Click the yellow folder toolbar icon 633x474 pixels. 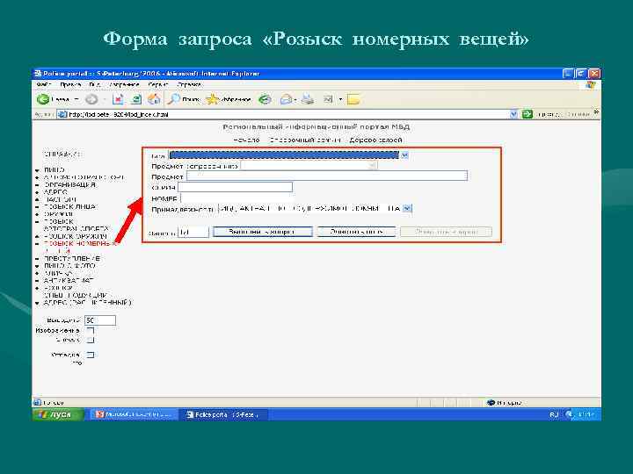[353, 99]
